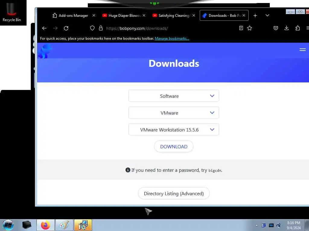
Task: Switch to the Satisfying Cleaning tab
Action: (172, 16)
